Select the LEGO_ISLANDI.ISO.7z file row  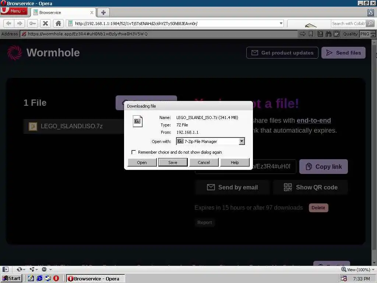click(74, 126)
